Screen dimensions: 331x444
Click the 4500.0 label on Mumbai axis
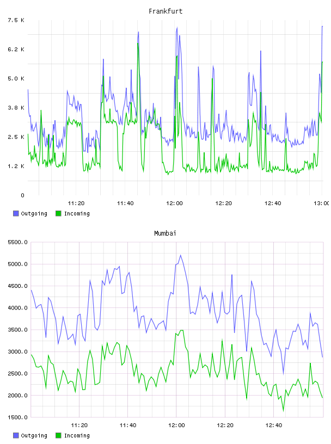tap(17, 286)
